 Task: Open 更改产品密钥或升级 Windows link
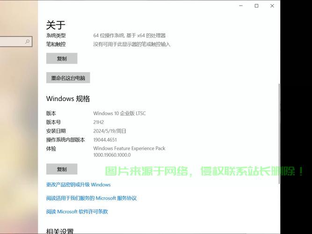[78, 184]
